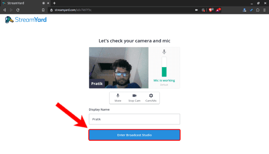Click the 'Let's check your camera and mic' heading
This screenshot has height=154, width=269.
134,41
